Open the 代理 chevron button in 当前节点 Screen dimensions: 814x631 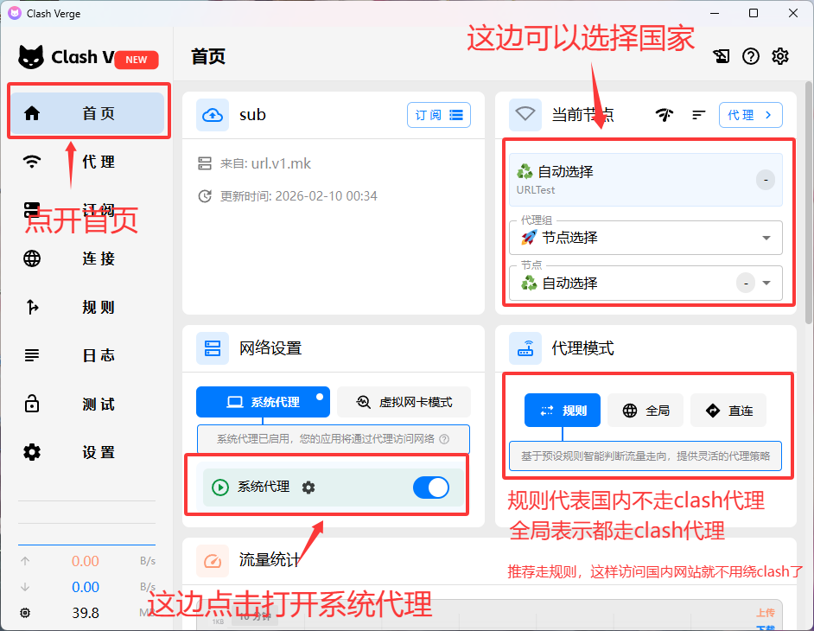tap(750, 115)
